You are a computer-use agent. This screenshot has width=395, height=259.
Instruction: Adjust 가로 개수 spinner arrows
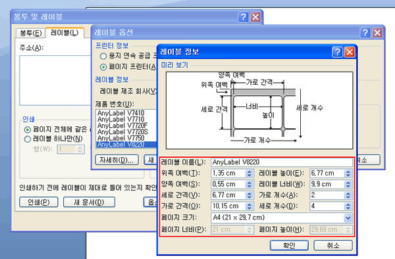coord(348,195)
